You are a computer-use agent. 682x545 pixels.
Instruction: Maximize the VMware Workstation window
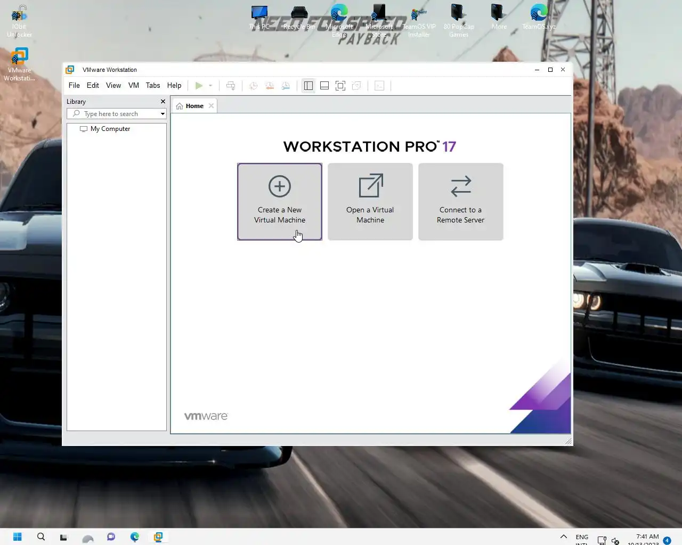[550, 70]
